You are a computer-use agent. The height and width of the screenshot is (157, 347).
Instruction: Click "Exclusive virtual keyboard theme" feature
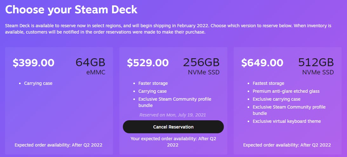point(287,121)
